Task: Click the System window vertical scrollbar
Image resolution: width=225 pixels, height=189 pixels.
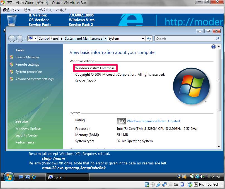Action: pyautogui.click(x=219, y=78)
